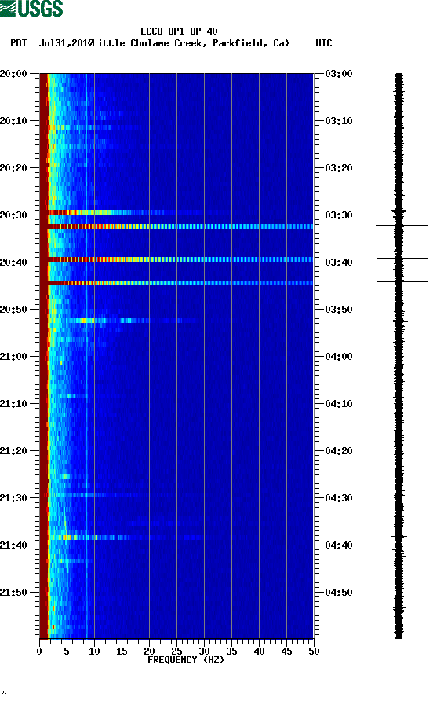Click the '21:20' PDT time label
The height and width of the screenshot is (701, 433).
[13, 451]
